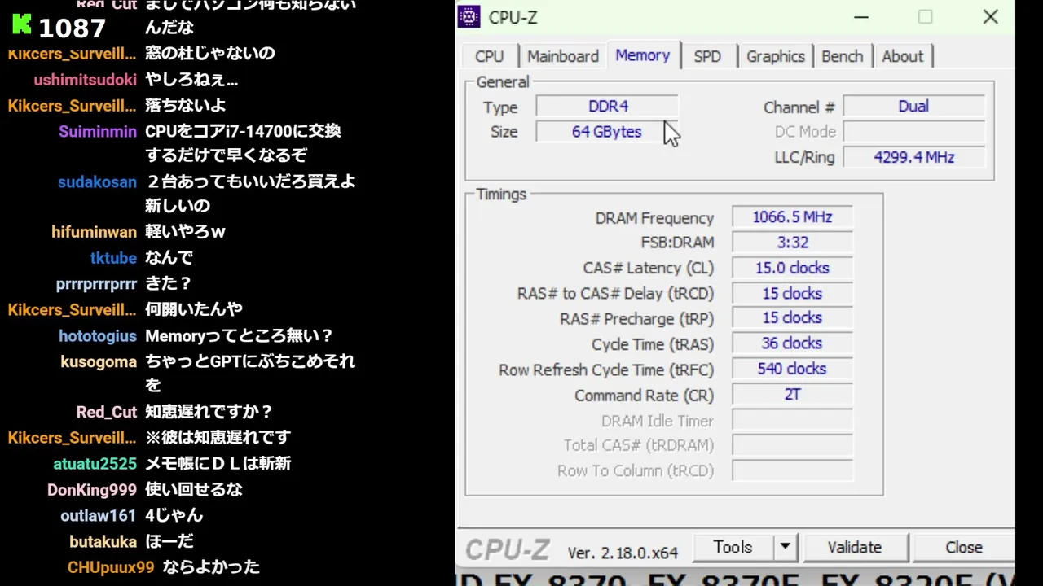Click the empty Total CAS# (tRDRAM) field
The image size is (1043, 586).
click(792, 445)
